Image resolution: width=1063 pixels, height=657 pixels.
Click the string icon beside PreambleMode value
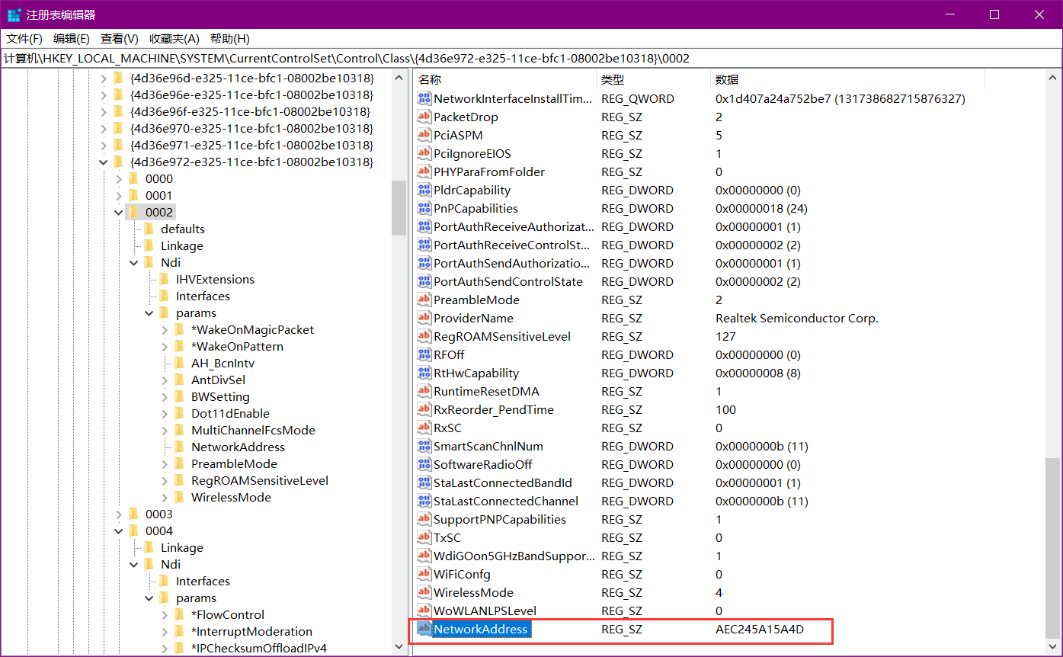tap(424, 300)
